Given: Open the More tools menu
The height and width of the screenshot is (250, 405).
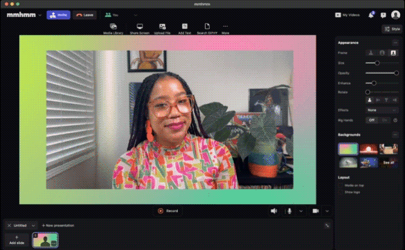Looking at the screenshot, I should coord(225,29).
